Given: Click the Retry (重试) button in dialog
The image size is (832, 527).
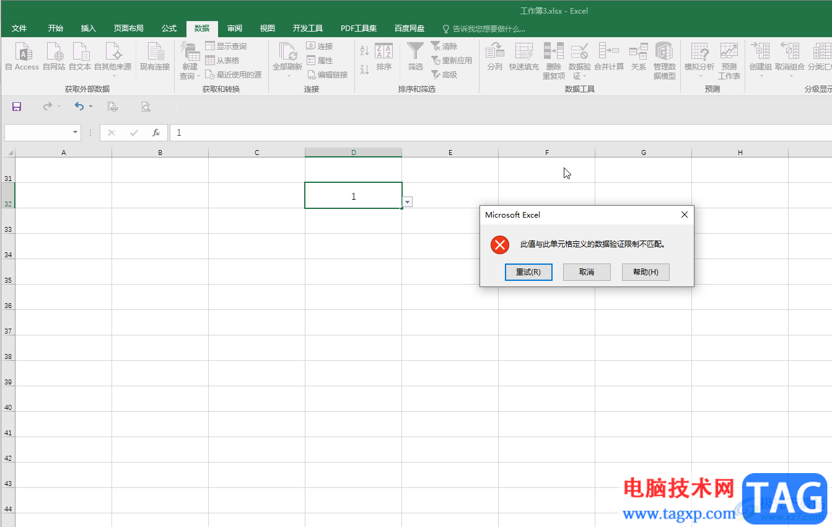Looking at the screenshot, I should (x=528, y=272).
